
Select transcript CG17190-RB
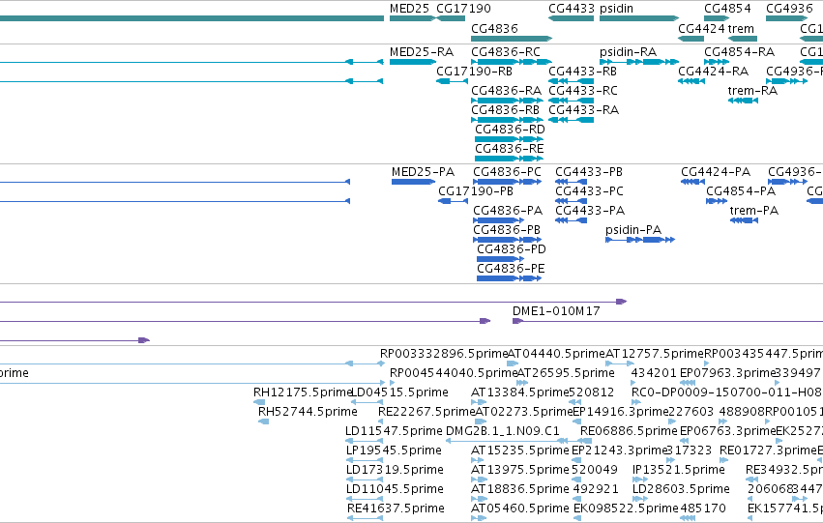pyautogui.click(x=452, y=81)
